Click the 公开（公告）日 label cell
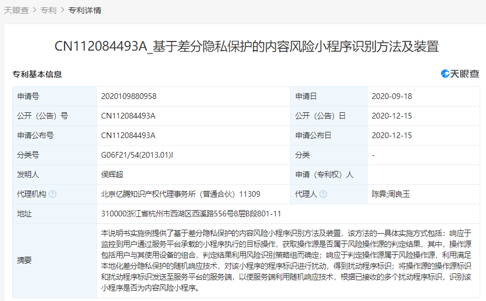486x301 pixels. click(x=329, y=116)
